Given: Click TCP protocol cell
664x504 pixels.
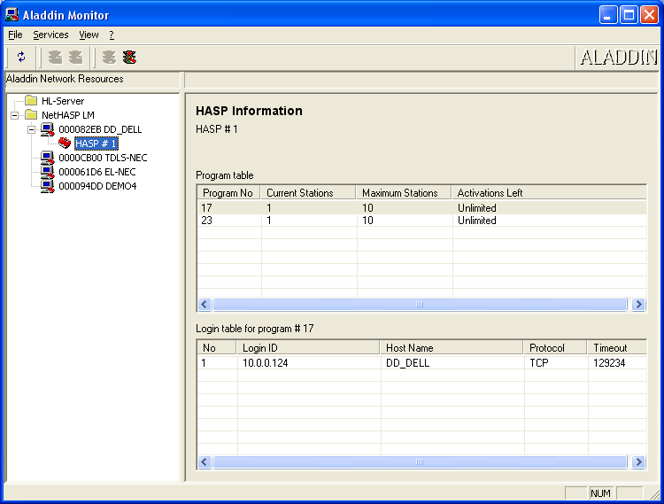Looking at the screenshot, I should click(x=538, y=363).
